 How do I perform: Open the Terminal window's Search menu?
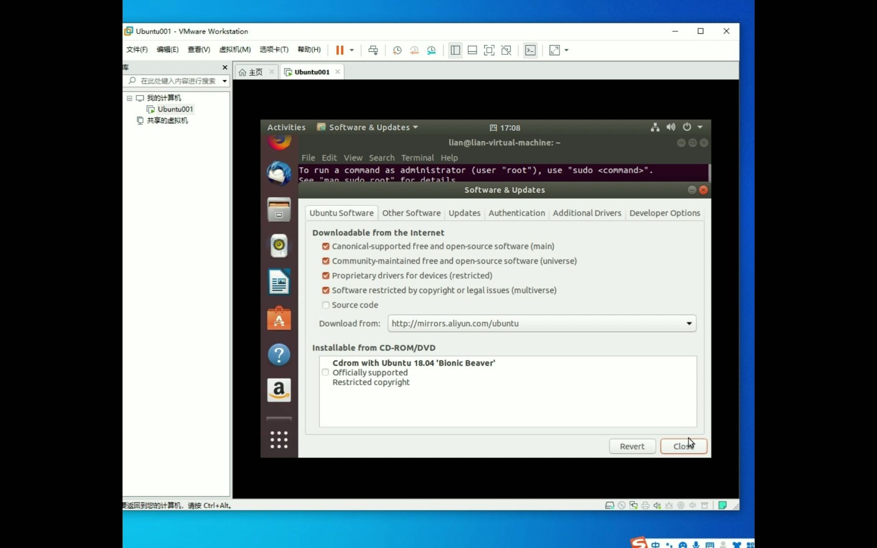coord(382,158)
